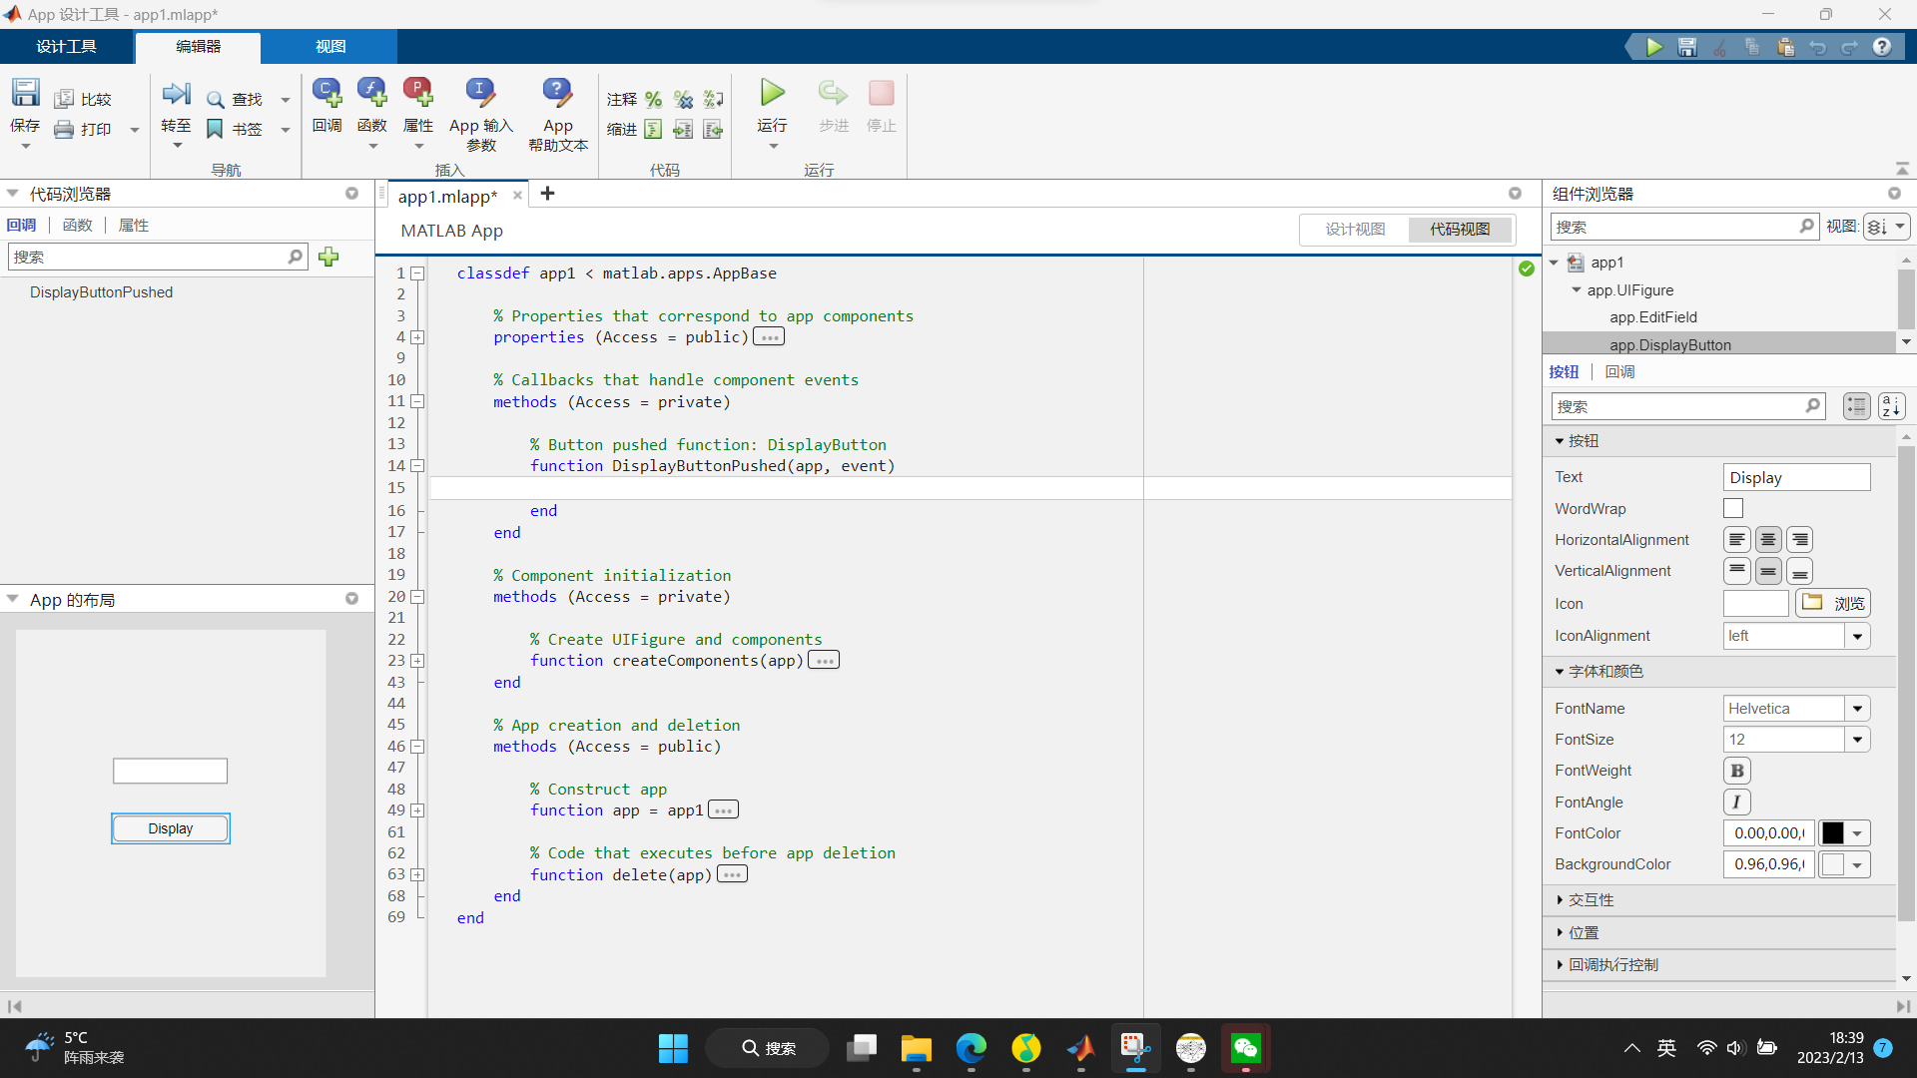Switch to the 回调 tab in component inspector
Screen dimensions: 1917x1078
1620,371
